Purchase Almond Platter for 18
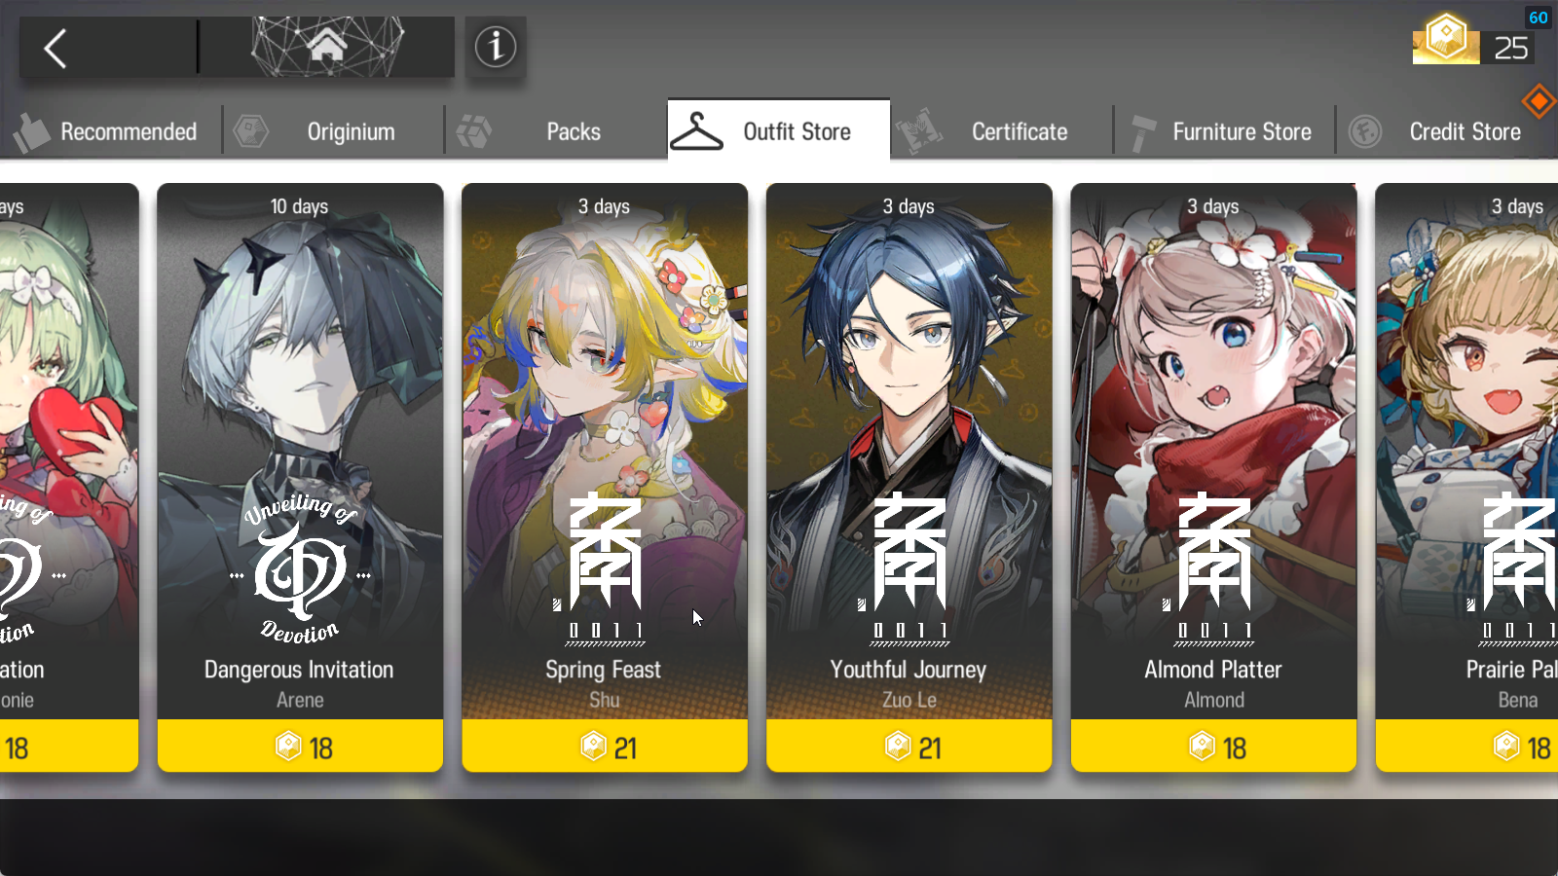This screenshot has height=876, width=1558. [1213, 747]
